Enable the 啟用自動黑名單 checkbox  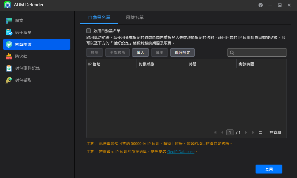point(89,30)
